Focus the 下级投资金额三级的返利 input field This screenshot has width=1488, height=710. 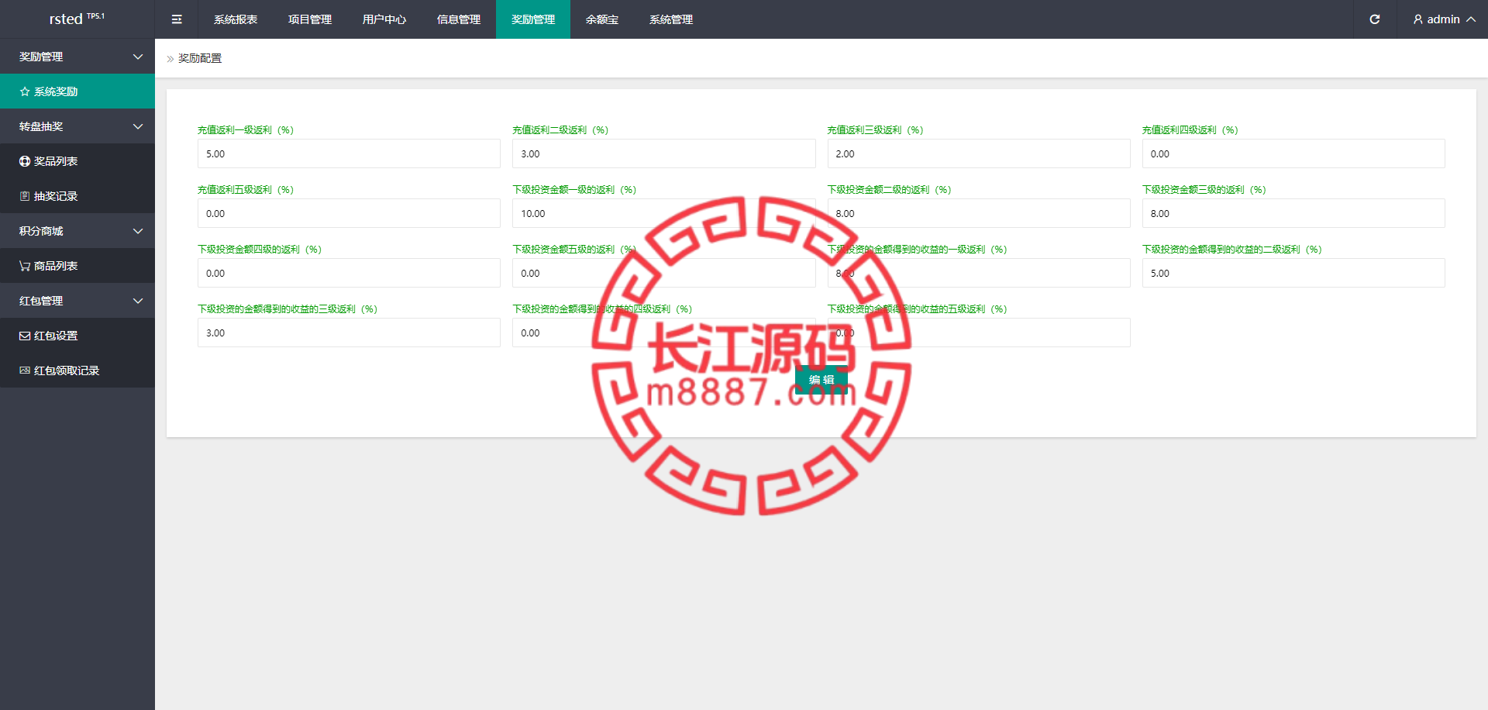[1293, 213]
